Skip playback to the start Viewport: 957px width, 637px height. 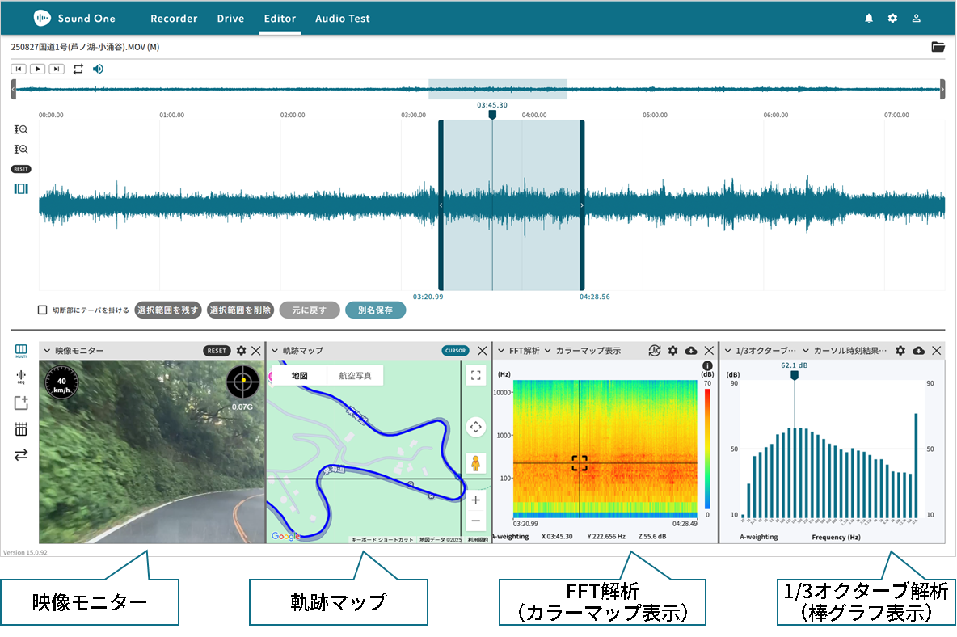(x=19, y=69)
